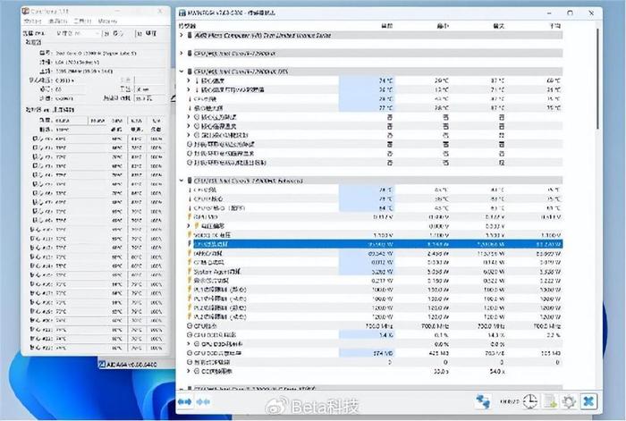Click 核心 #23 row in Core Temp list

tap(97, 347)
